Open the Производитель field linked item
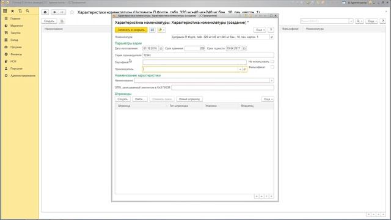391x220 pixels. pos(244,69)
